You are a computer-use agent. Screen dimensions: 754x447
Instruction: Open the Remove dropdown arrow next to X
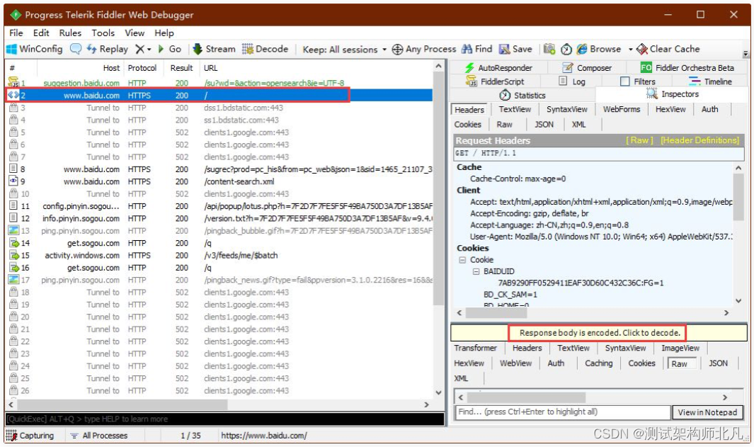click(x=149, y=50)
